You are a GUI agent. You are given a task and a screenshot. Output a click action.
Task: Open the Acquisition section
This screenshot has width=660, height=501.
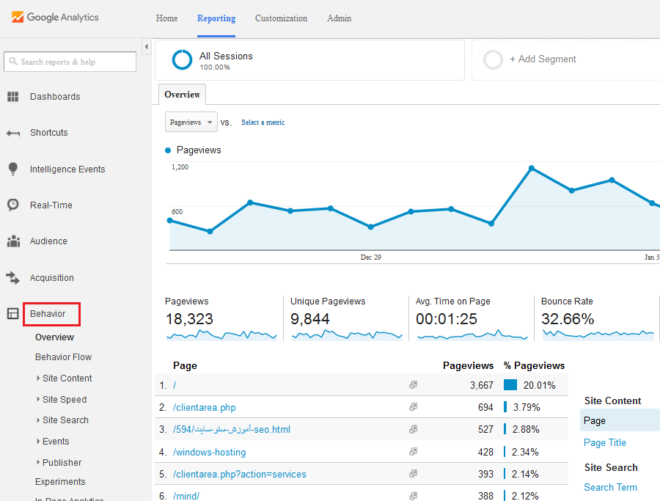click(x=52, y=278)
